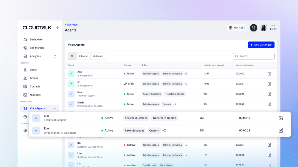Click the Custom tag in Eden's row
The width and height of the screenshot is (298, 167).
(154, 130)
